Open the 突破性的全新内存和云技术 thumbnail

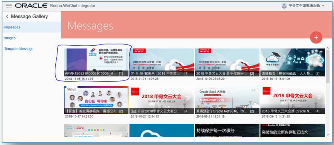pyautogui.click(x=292, y=130)
